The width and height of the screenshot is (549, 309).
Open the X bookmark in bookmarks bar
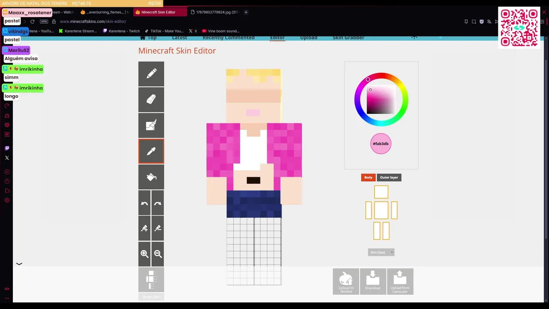[x=193, y=31]
